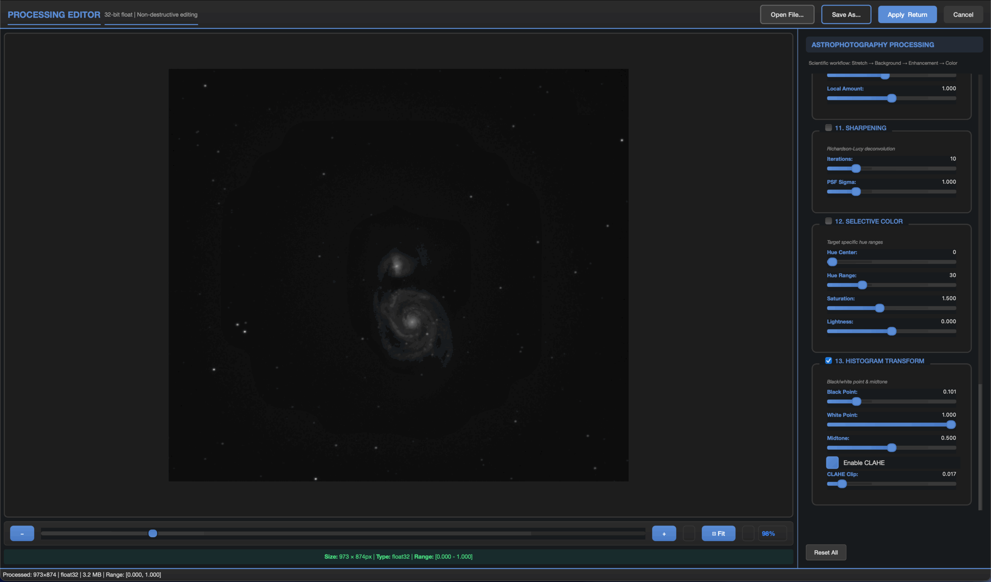Fit image to view with Fit icon
The image size is (991, 582).
coord(718,533)
